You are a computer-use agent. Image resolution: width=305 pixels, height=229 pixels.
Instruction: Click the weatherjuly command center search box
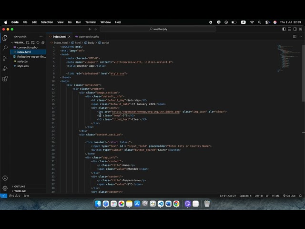tap(158, 29)
